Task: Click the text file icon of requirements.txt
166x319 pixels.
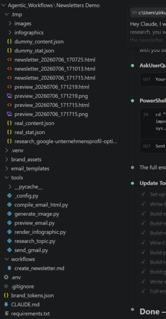Action: point(6,314)
